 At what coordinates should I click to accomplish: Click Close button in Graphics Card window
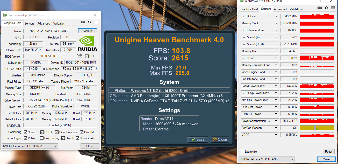click(90, 146)
